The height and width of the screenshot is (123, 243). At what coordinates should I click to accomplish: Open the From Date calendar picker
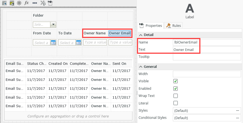53,42
